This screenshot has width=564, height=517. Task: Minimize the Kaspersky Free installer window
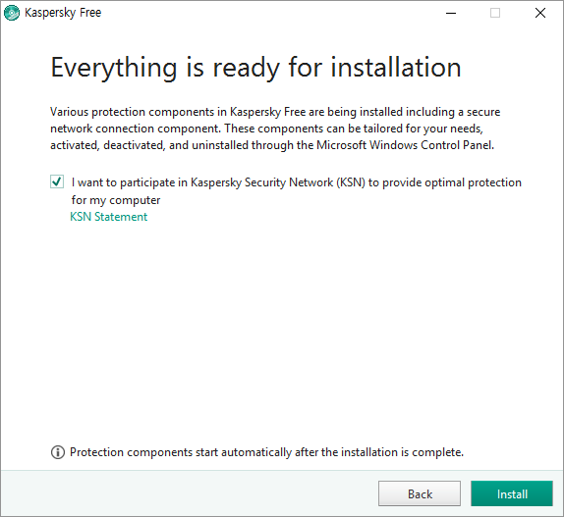tap(451, 13)
